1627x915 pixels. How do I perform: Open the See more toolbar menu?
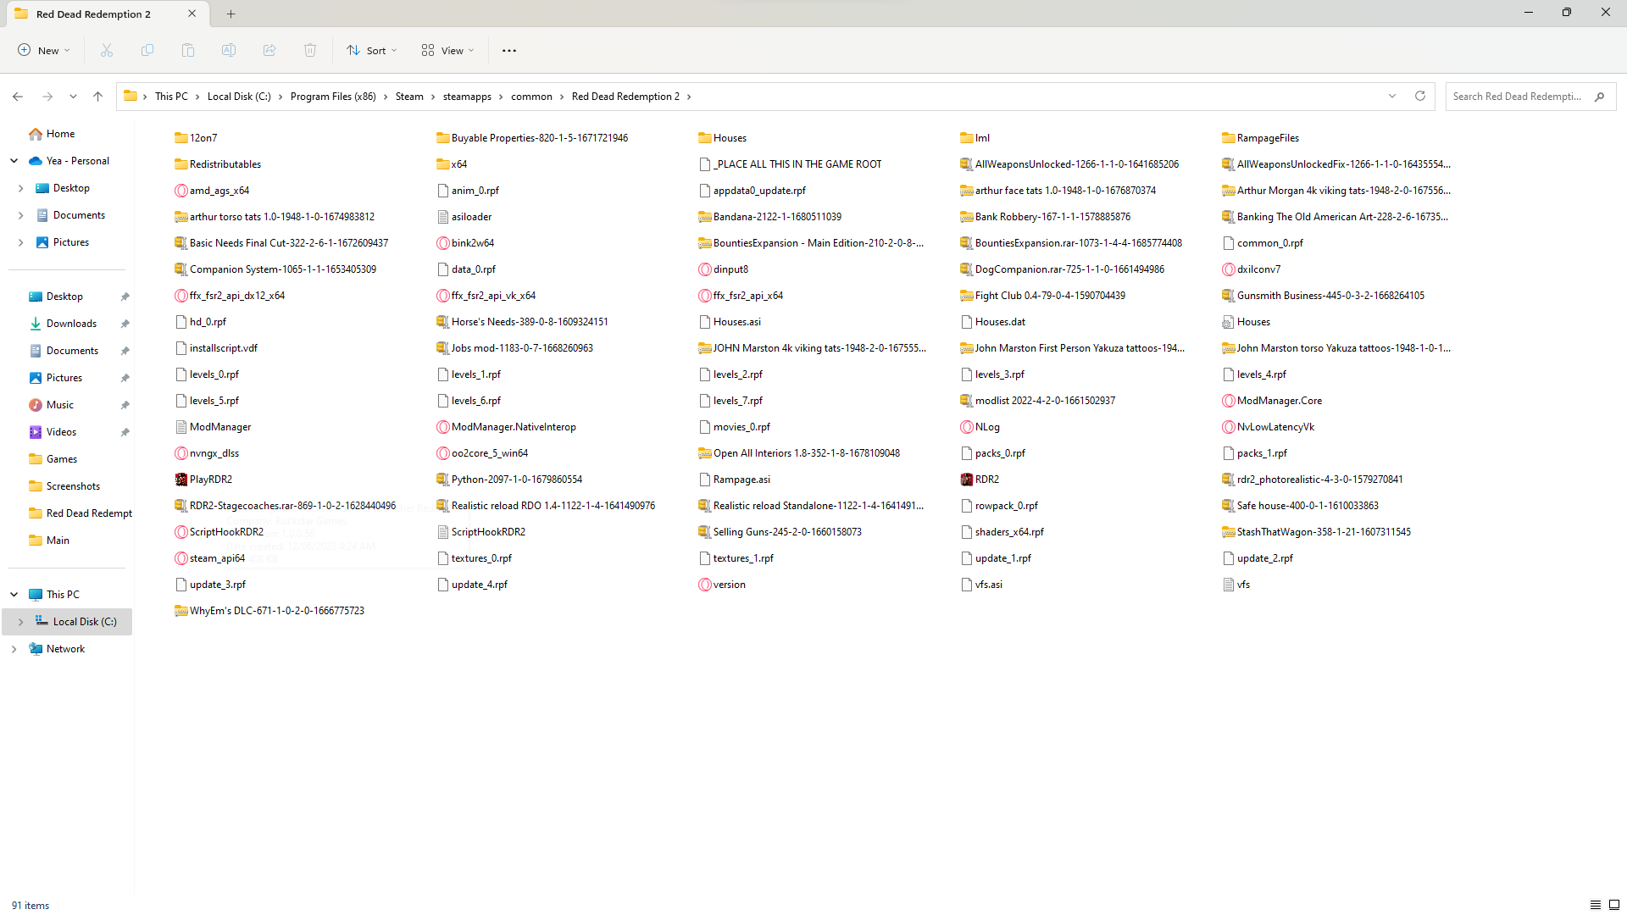click(508, 50)
